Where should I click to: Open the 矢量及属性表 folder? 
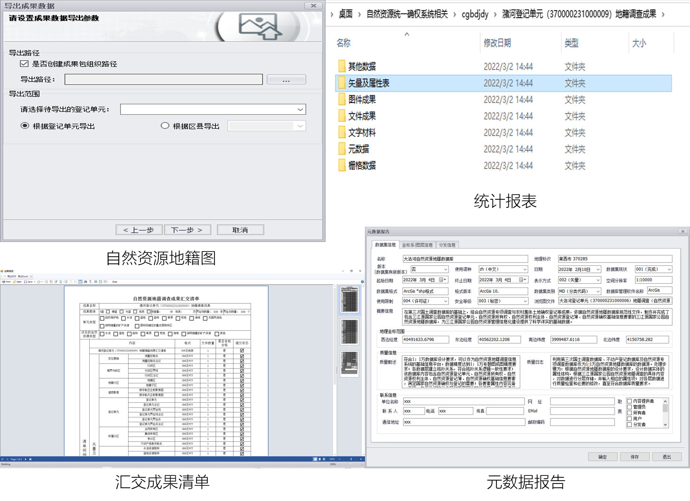[368, 83]
